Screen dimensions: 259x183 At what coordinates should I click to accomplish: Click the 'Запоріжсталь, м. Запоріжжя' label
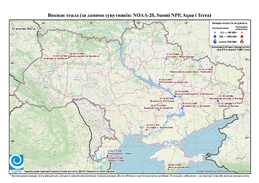[196, 106]
